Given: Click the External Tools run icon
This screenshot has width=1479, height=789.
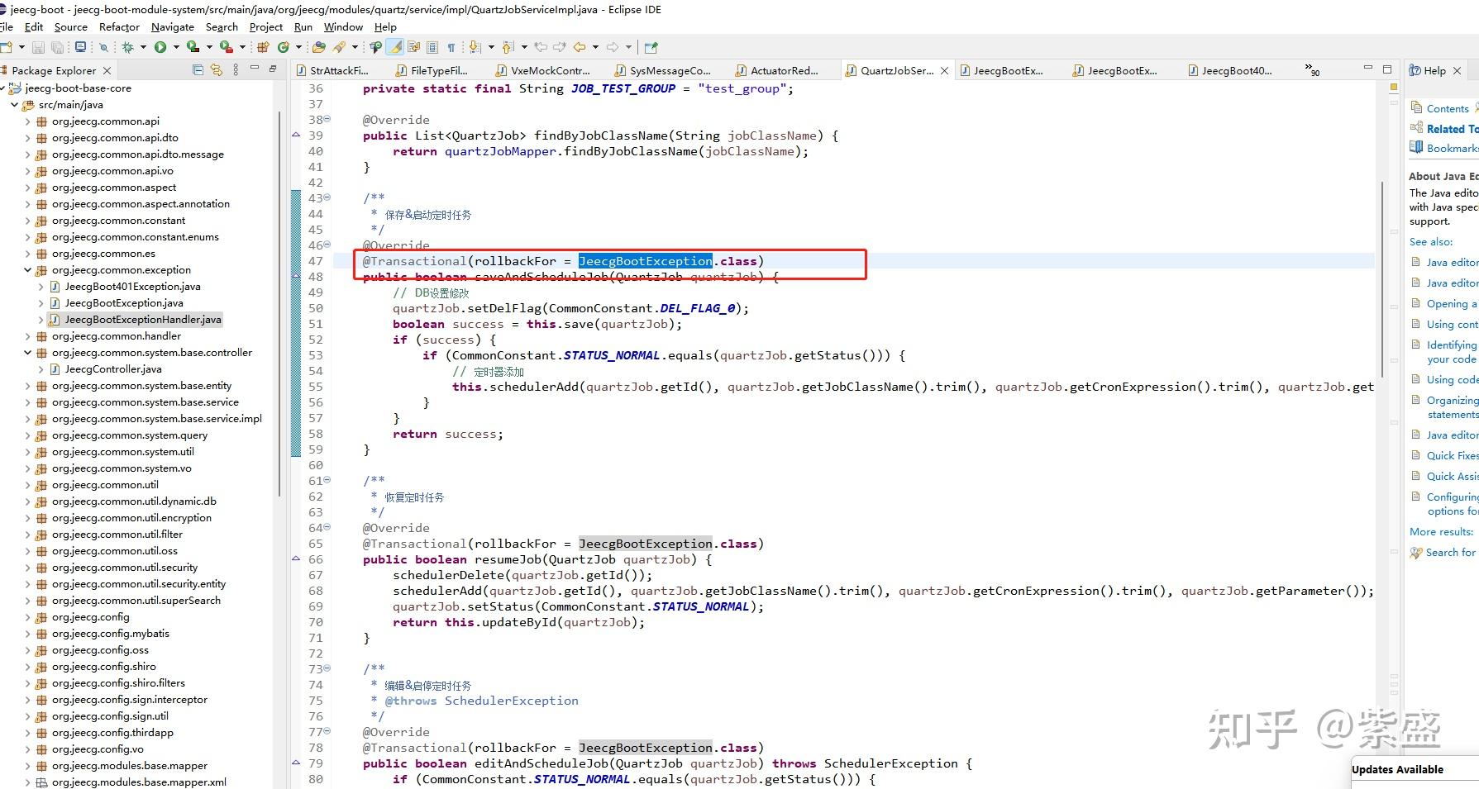Looking at the screenshot, I should tap(226, 47).
